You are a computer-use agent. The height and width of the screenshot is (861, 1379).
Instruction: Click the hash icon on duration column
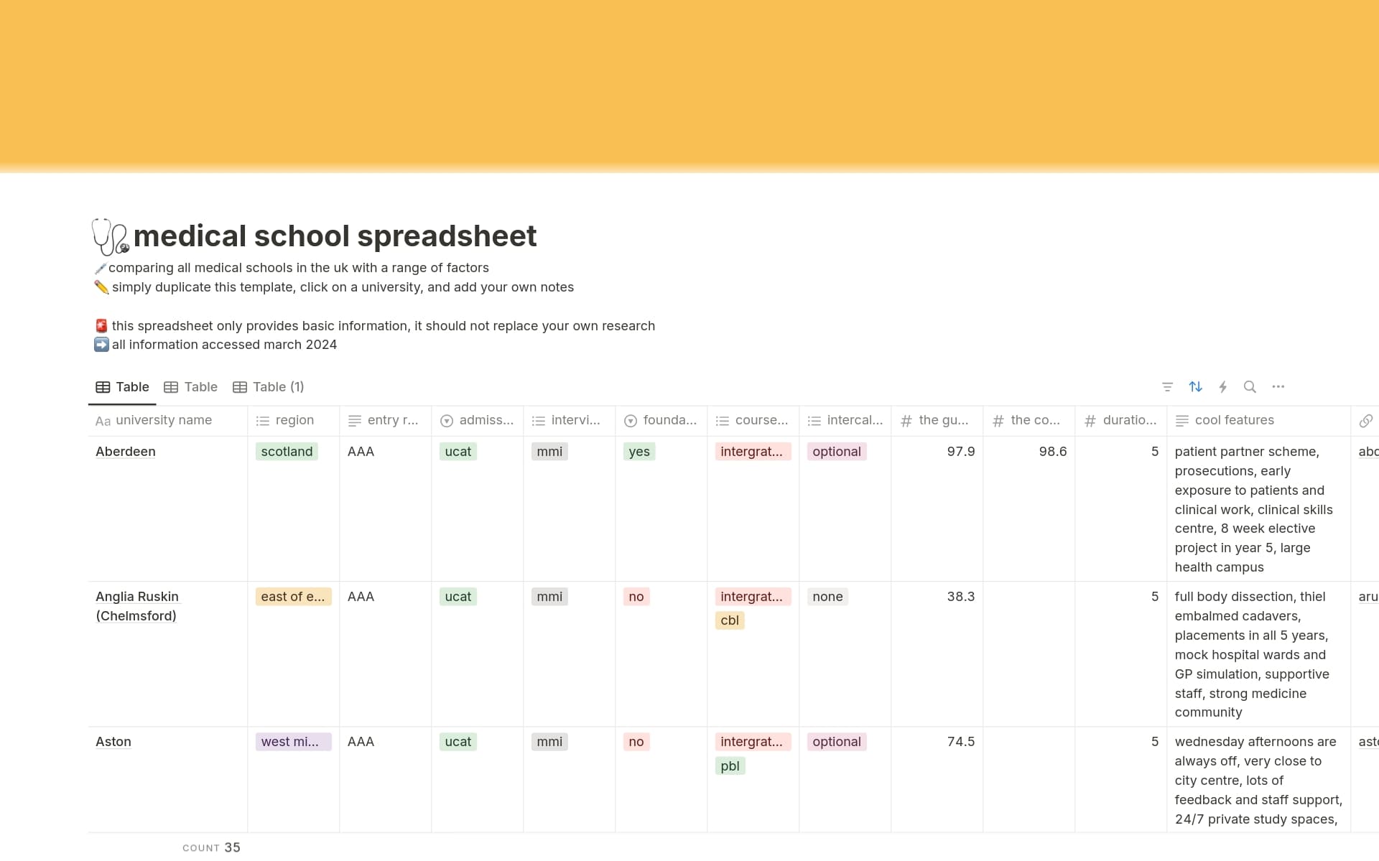click(1090, 421)
